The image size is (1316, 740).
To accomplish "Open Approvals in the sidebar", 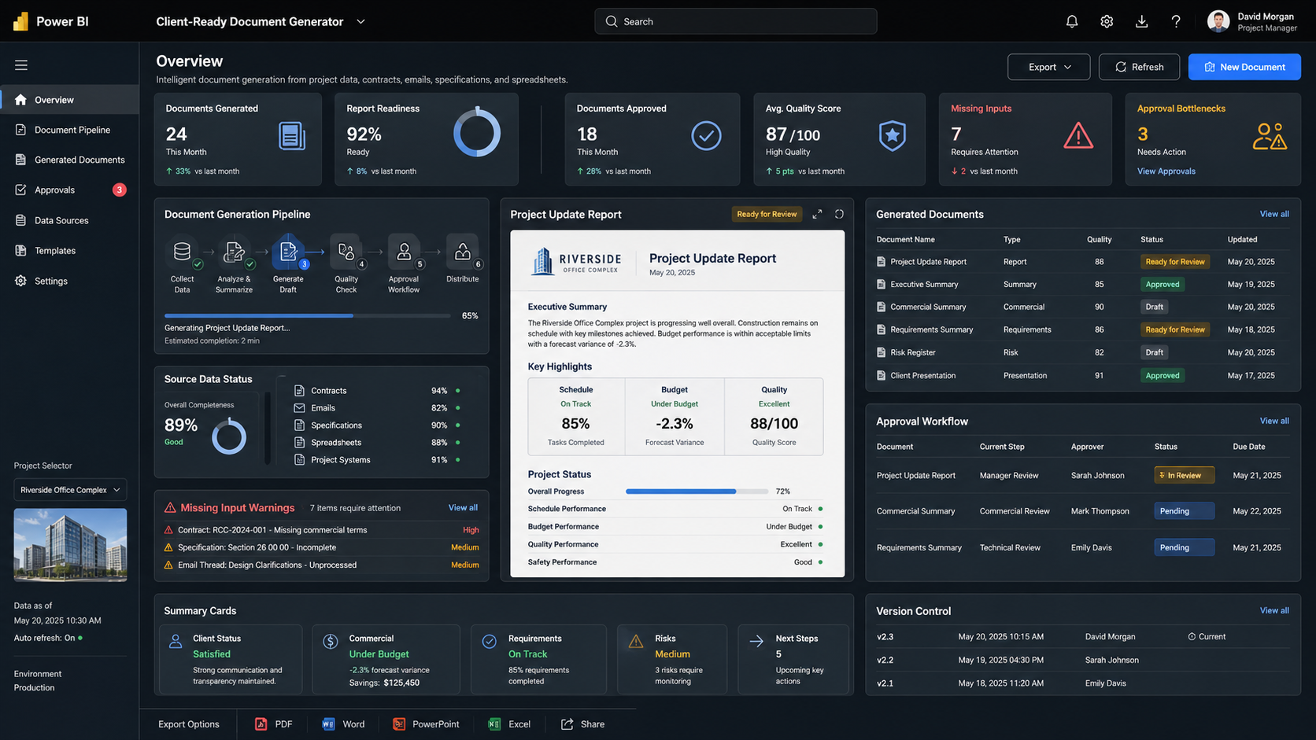I will point(69,190).
